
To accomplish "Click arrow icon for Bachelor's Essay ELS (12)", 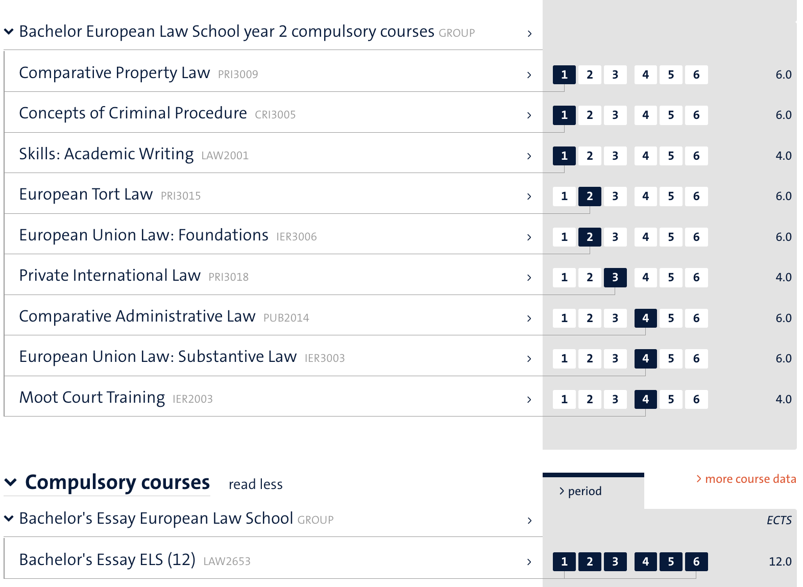I will (529, 562).
